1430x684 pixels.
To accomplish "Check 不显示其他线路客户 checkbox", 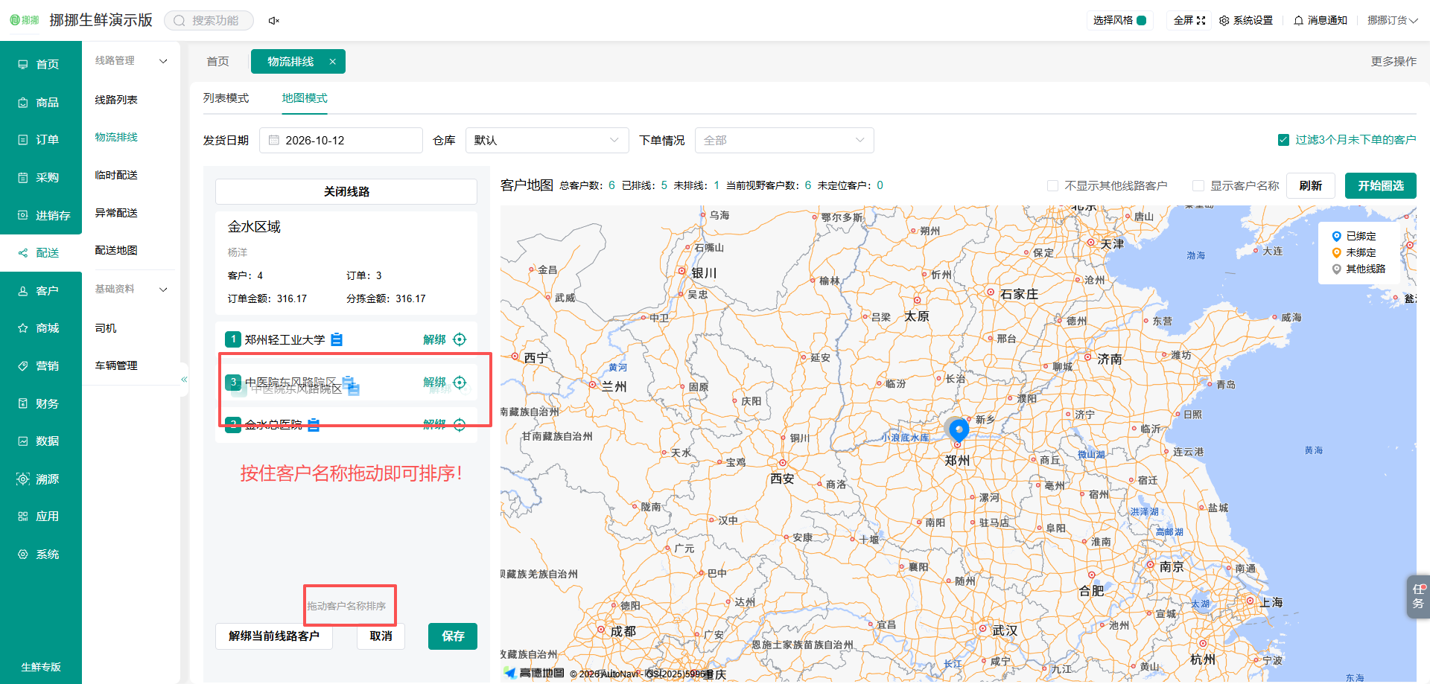I will 1052,186.
